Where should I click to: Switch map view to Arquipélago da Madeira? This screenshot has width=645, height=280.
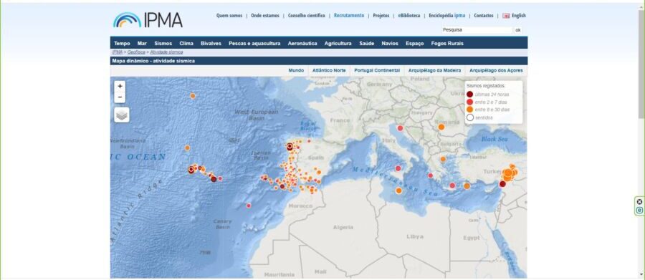pos(434,70)
